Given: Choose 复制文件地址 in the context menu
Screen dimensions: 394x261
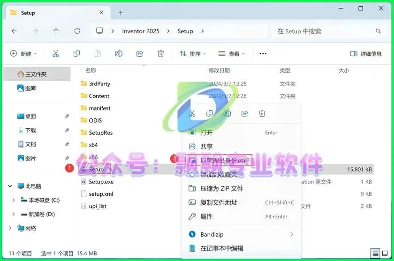Looking at the screenshot, I should tap(241, 202).
